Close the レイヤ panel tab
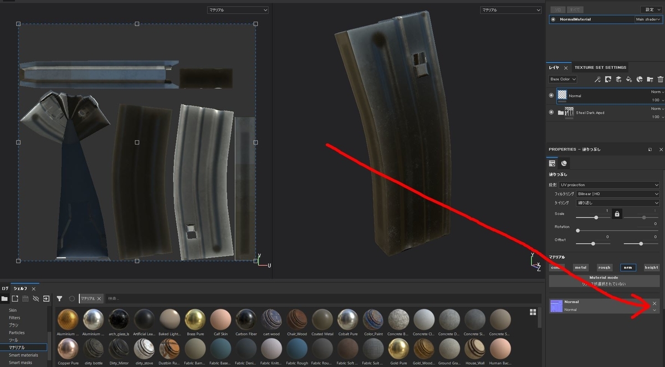The width and height of the screenshot is (665, 367). pos(566,68)
